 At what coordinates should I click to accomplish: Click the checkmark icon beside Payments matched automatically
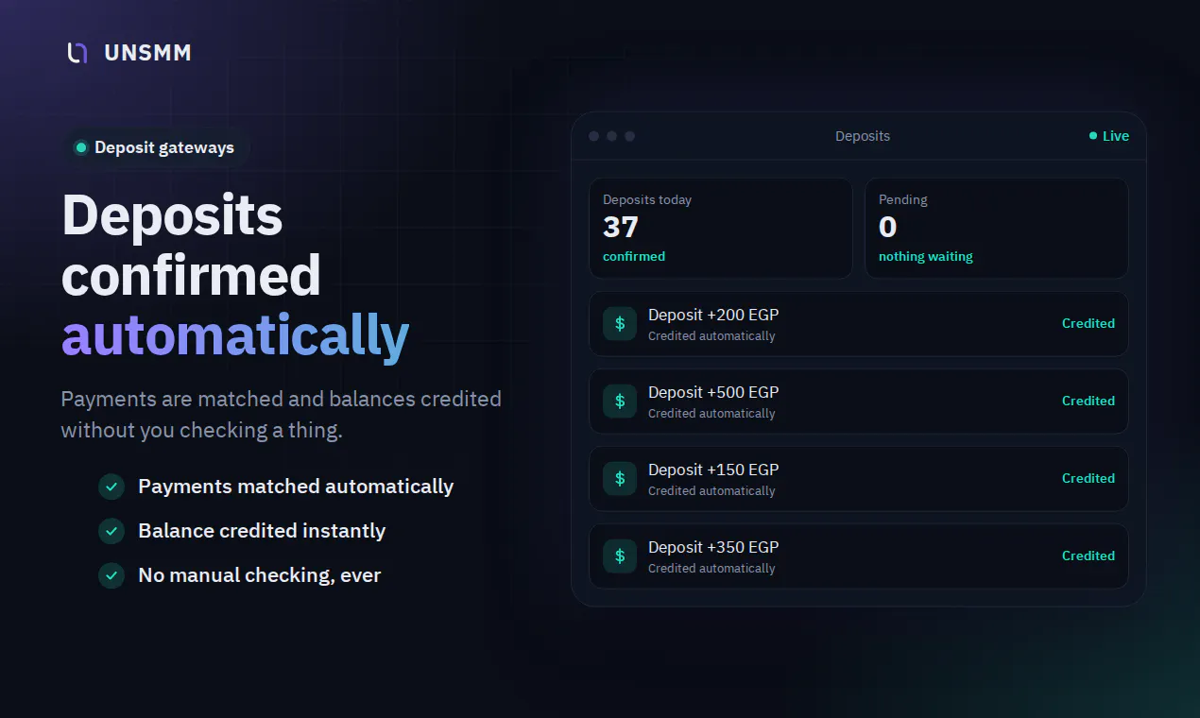[111, 487]
